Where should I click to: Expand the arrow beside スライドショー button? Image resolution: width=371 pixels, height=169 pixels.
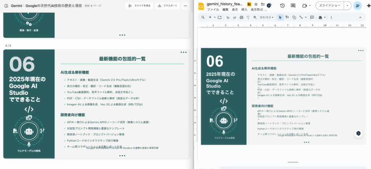click(x=348, y=5)
